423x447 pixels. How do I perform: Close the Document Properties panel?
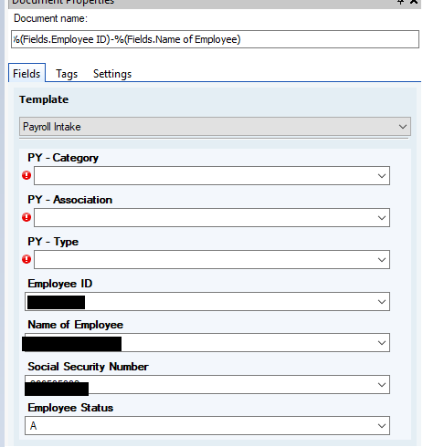[x=414, y=2]
